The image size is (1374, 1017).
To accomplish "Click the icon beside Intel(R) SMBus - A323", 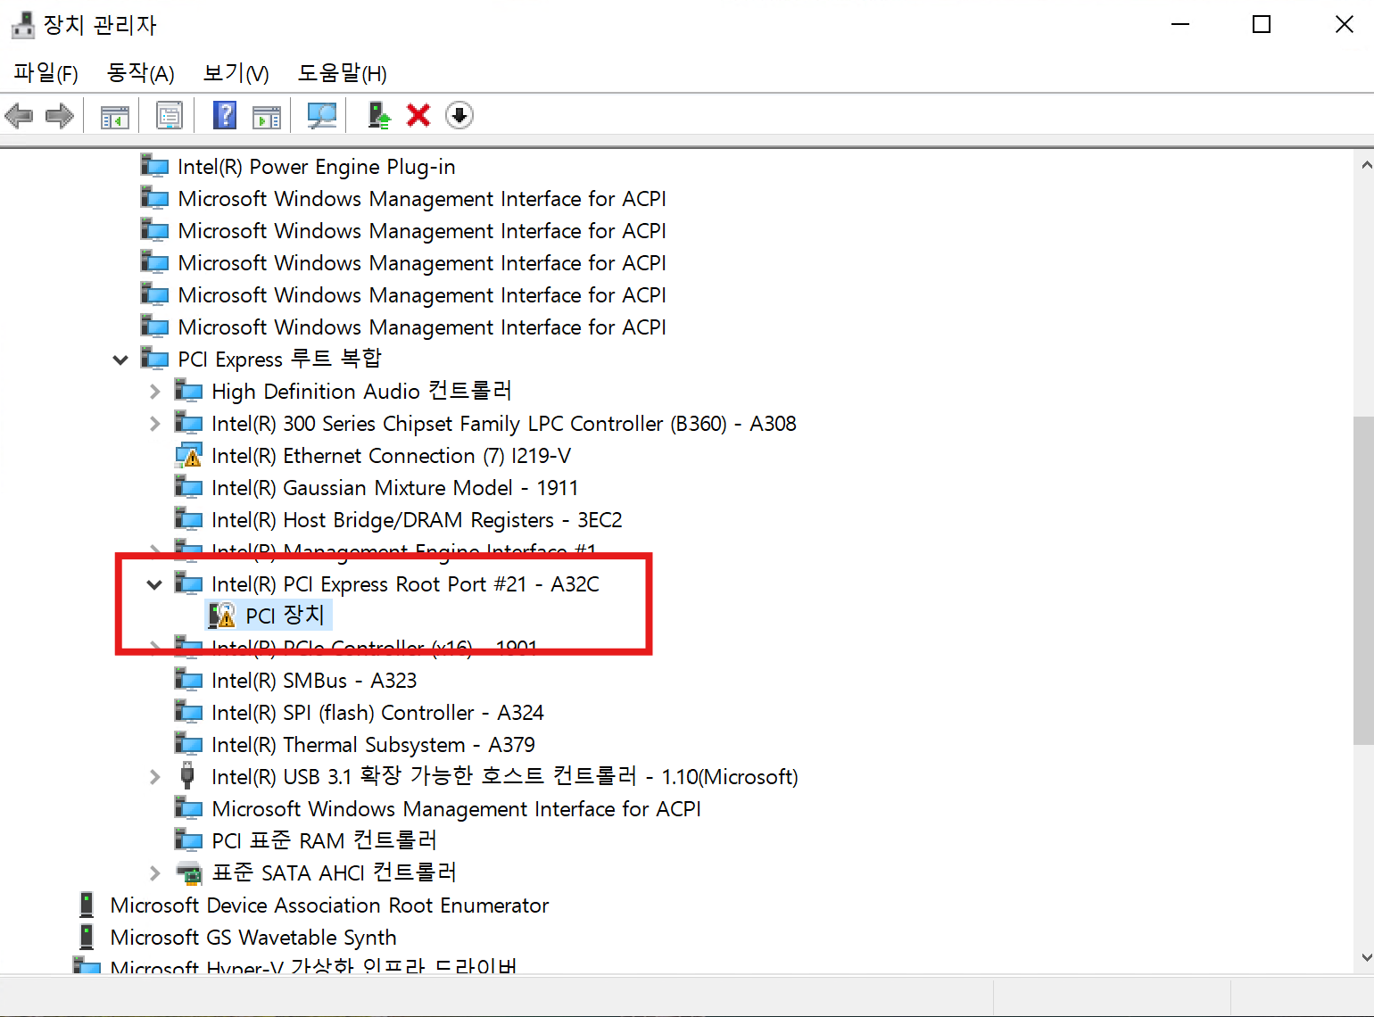I will pos(188,679).
